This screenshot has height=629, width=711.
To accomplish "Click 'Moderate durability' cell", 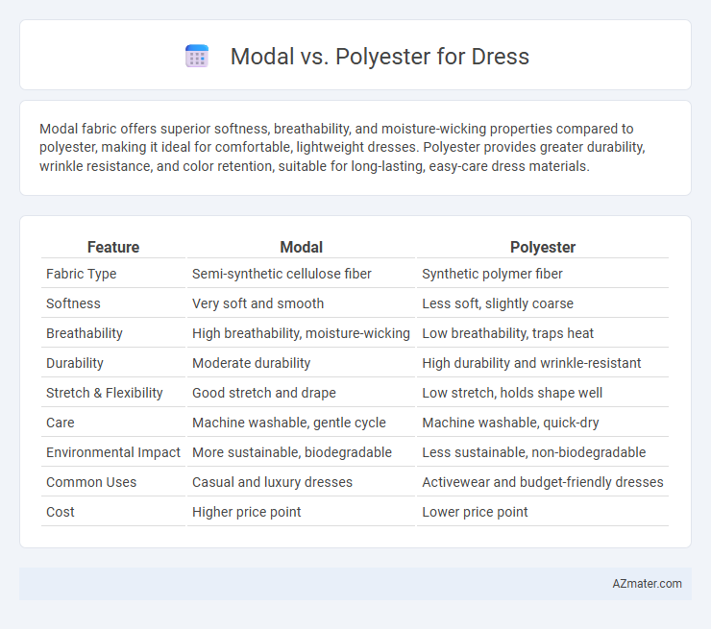I will [251, 363].
